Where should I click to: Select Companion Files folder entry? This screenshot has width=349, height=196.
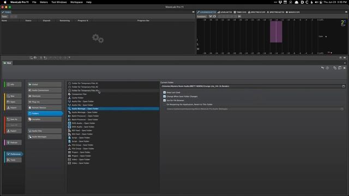pos(113,94)
